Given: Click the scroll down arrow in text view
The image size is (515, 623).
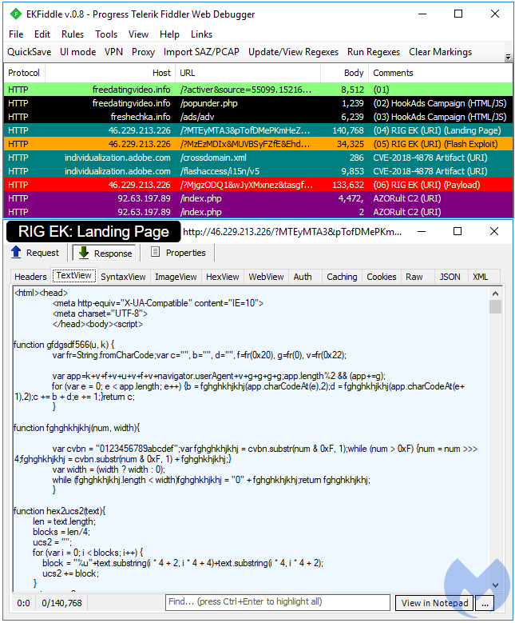Looking at the screenshot, I should (x=495, y=585).
